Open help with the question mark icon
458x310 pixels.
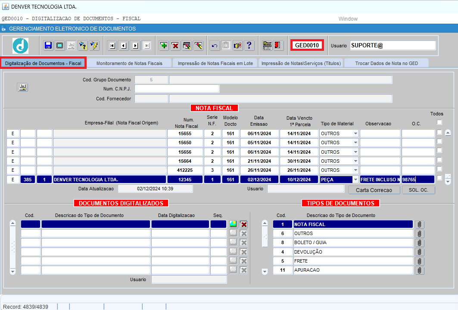click(x=249, y=46)
